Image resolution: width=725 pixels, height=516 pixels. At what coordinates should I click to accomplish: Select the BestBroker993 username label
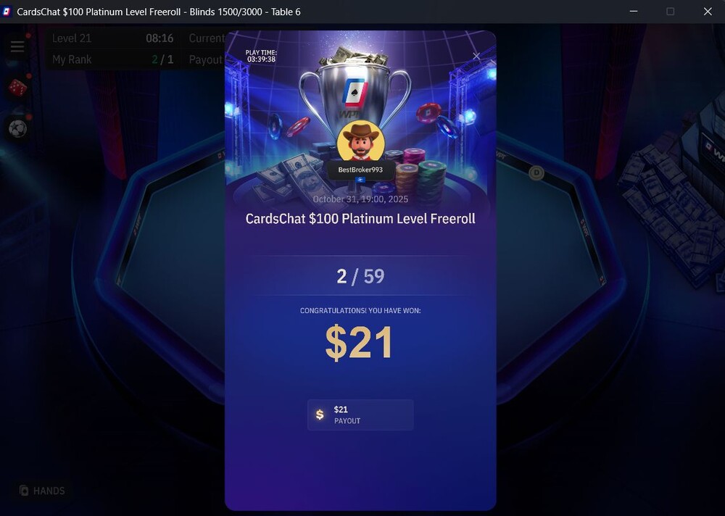pos(360,170)
